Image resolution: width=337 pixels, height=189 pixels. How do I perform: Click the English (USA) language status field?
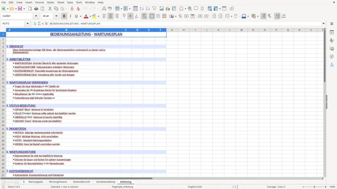click(195, 187)
